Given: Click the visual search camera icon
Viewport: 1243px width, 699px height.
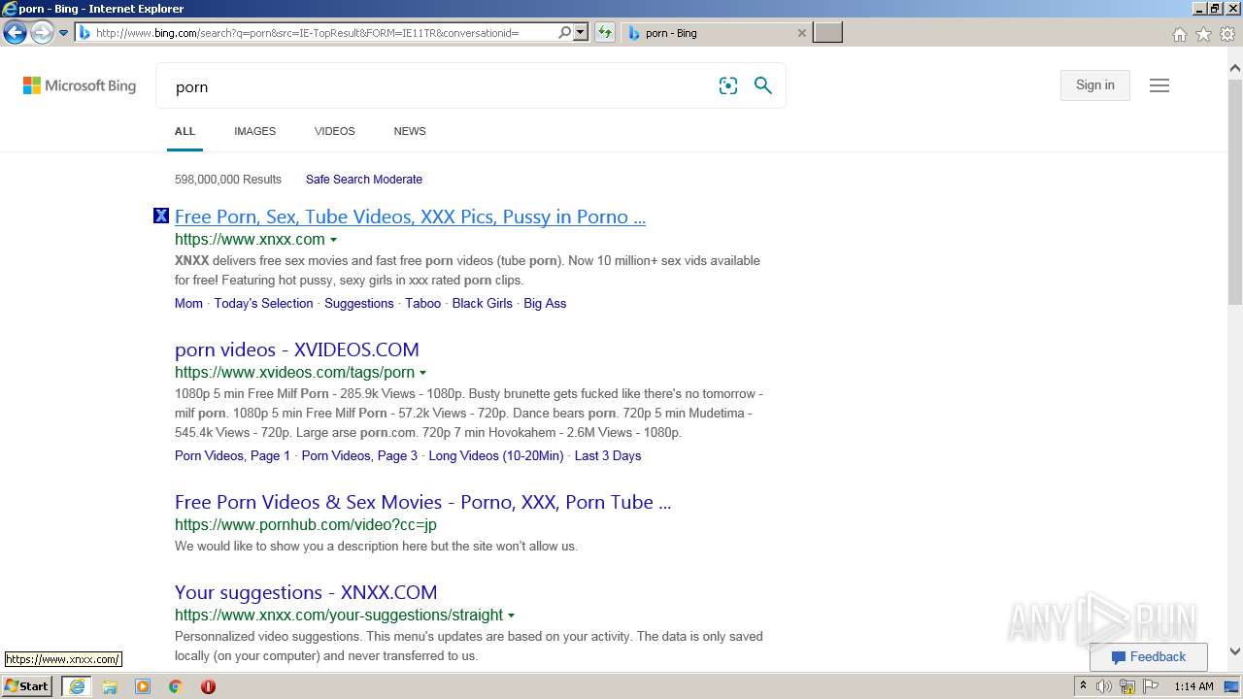Looking at the screenshot, I should pyautogui.click(x=728, y=85).
